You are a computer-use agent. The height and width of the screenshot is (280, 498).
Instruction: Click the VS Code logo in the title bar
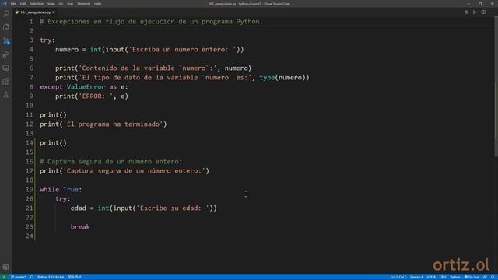(5, 4)
